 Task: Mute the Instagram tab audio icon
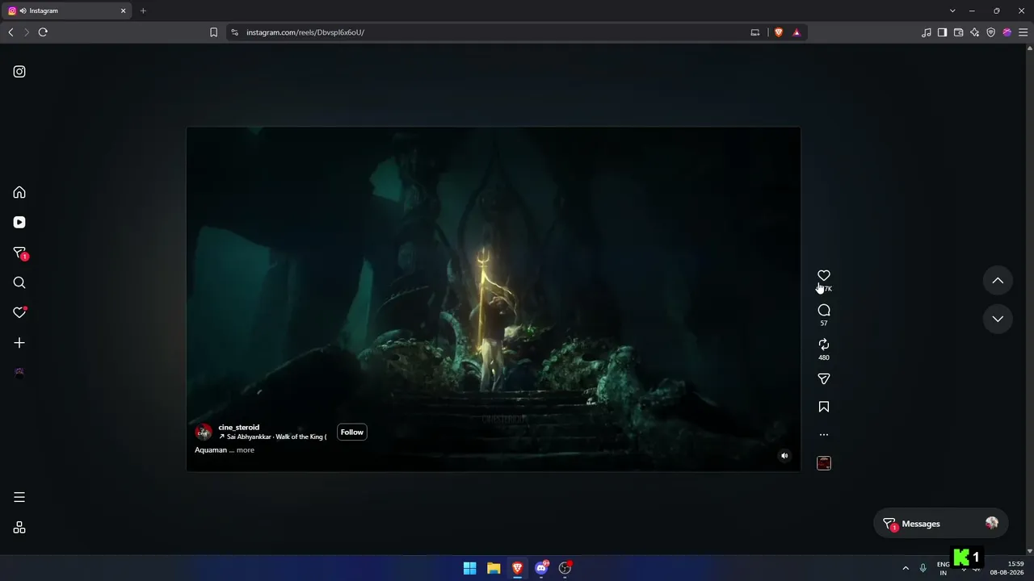(x=22, y=10)
